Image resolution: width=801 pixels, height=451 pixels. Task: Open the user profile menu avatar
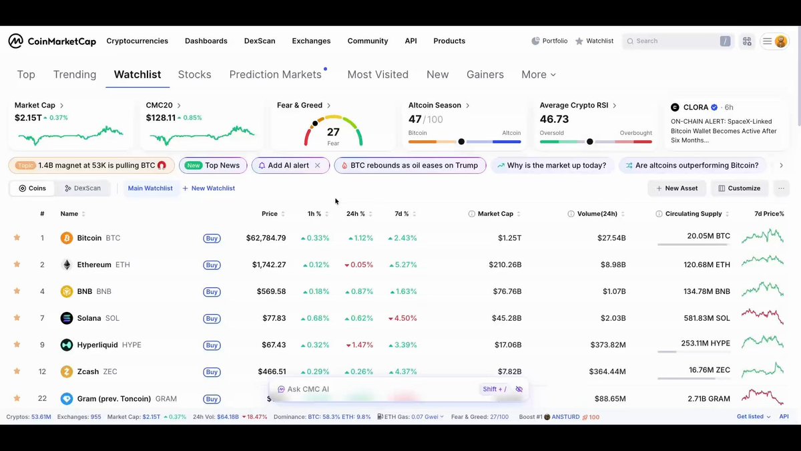point(780,41)
